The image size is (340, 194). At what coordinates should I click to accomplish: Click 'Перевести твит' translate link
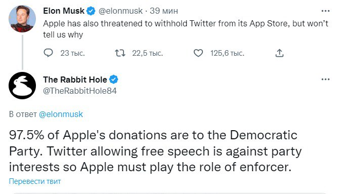click(35, 181)
